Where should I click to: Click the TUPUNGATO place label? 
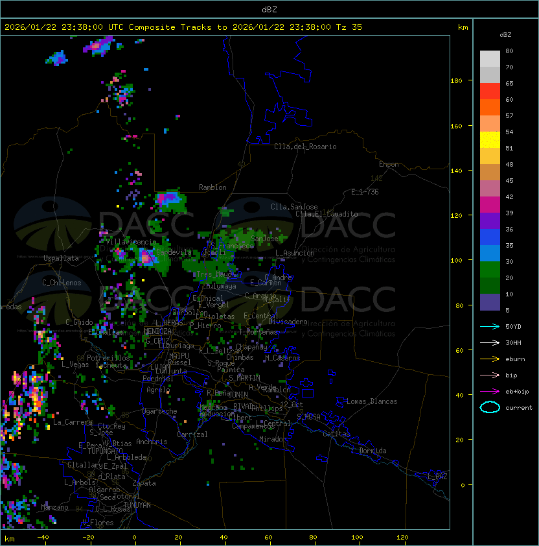pos(105,451)
